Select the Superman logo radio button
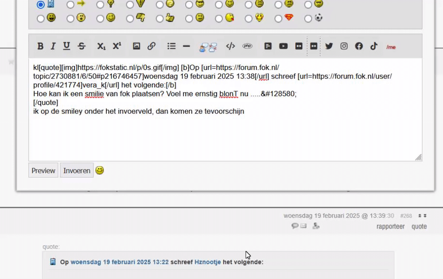 tap(278, 19)
